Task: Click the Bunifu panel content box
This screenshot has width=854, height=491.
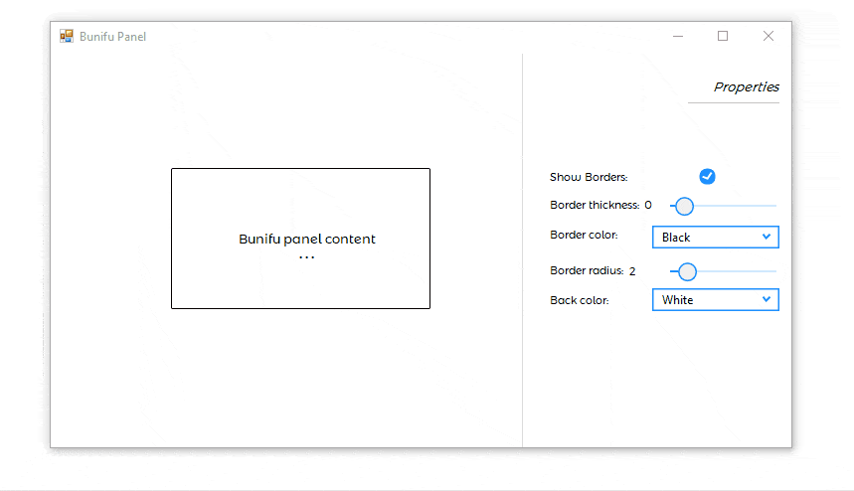Action: [300, 239]
